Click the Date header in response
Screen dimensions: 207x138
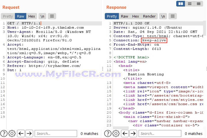click(155, 32)
